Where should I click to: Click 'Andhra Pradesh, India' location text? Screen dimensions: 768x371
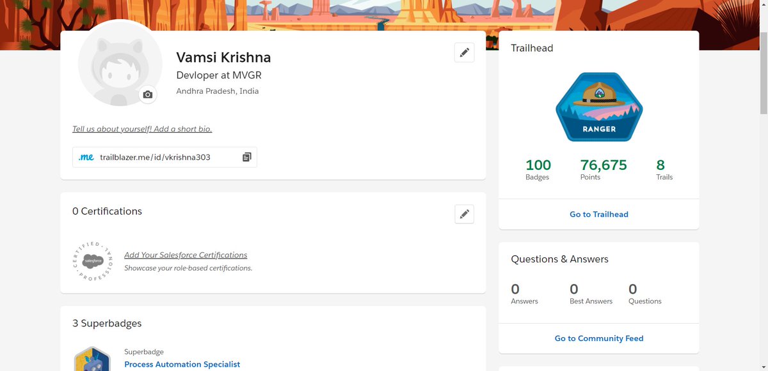[x=218, y=91]
